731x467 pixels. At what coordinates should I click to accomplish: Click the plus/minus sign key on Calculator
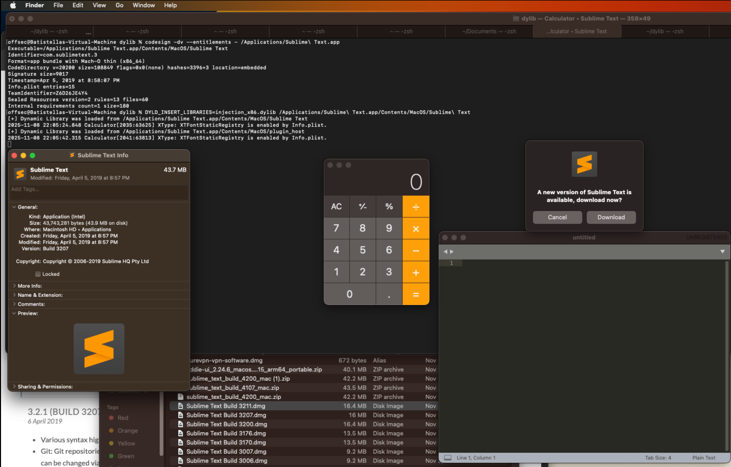click(362, 206)
